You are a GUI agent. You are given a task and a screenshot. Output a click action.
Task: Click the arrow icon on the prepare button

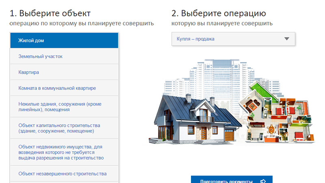click(x=263, y=181)
